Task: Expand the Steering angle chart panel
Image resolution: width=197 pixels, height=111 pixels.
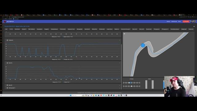Action: click(x=120, y=88)
